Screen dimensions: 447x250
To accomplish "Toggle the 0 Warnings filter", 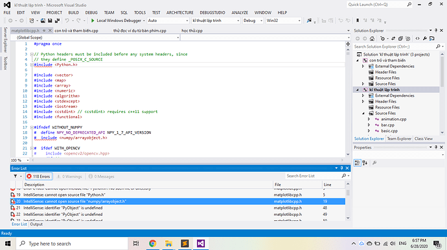I will click(69, 176).
